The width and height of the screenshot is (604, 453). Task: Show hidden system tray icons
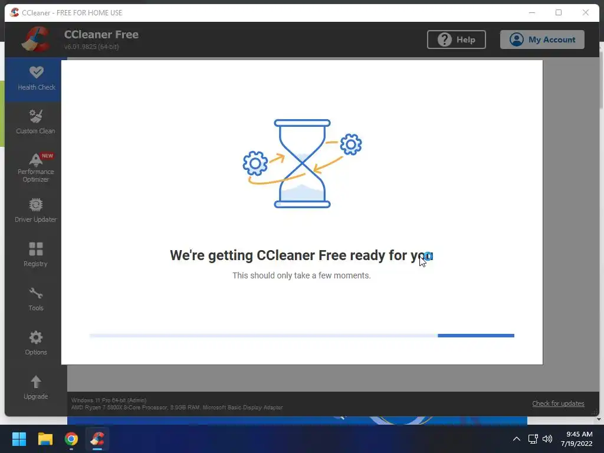(x=517, y=439)
